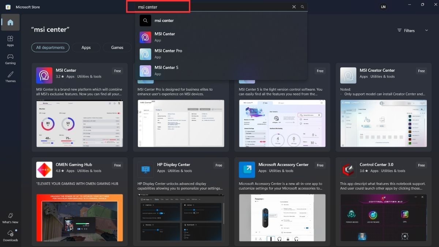Expand the Filters chevron arrow
This screenshot has width=439, height=247.
click(427, 31)
